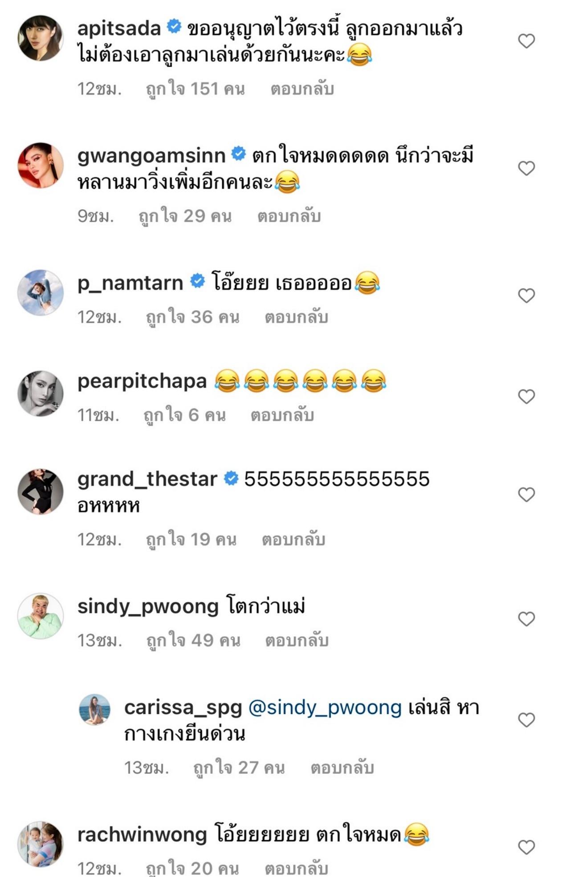Image resolution: width=570 pixels, height=877 pixels.
Task: Like carissa_spg's reply
Action: [526, 720]
